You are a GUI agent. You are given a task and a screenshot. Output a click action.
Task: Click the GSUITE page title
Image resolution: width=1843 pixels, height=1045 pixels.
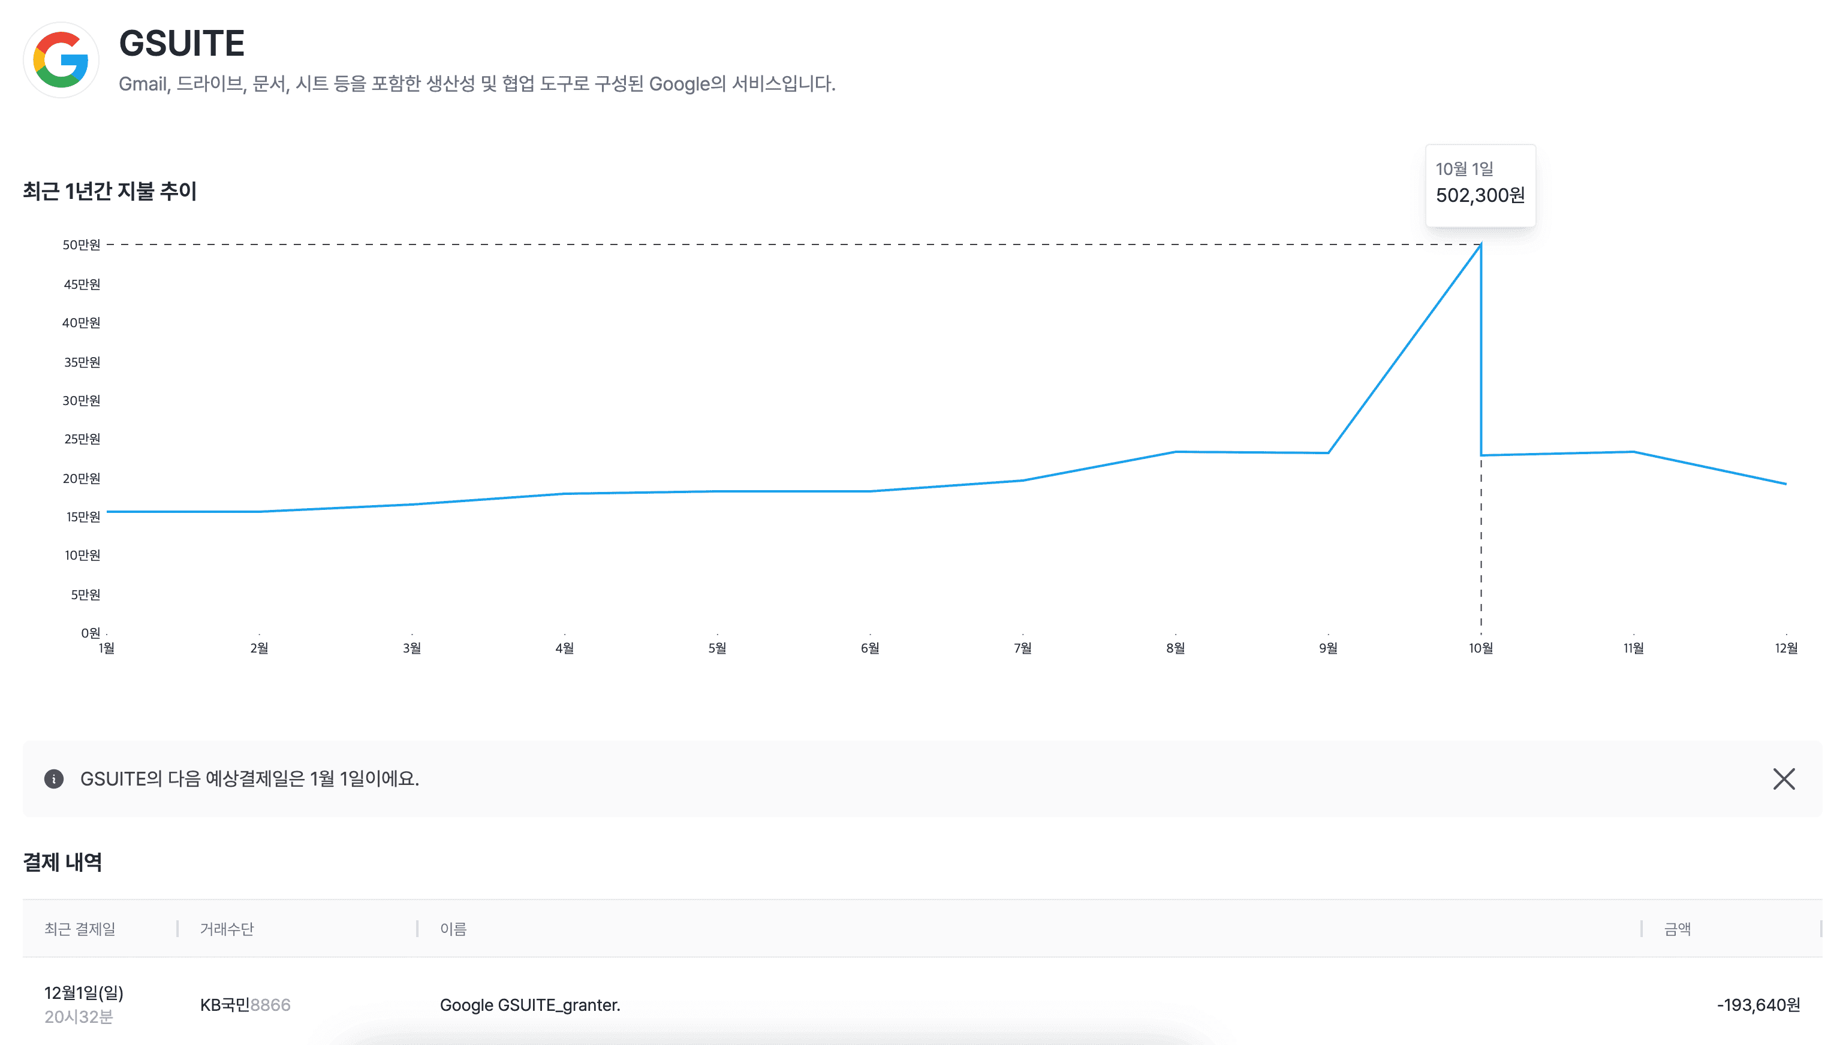pyautogui.click(x=182, y=43)
